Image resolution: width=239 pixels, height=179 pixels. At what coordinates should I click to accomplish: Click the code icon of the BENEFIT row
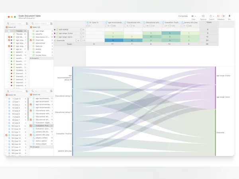tap(14, 52)
